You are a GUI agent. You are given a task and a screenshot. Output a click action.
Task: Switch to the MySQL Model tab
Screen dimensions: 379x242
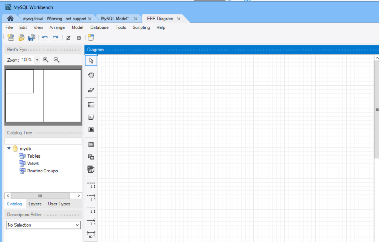(x=115, y=19)
